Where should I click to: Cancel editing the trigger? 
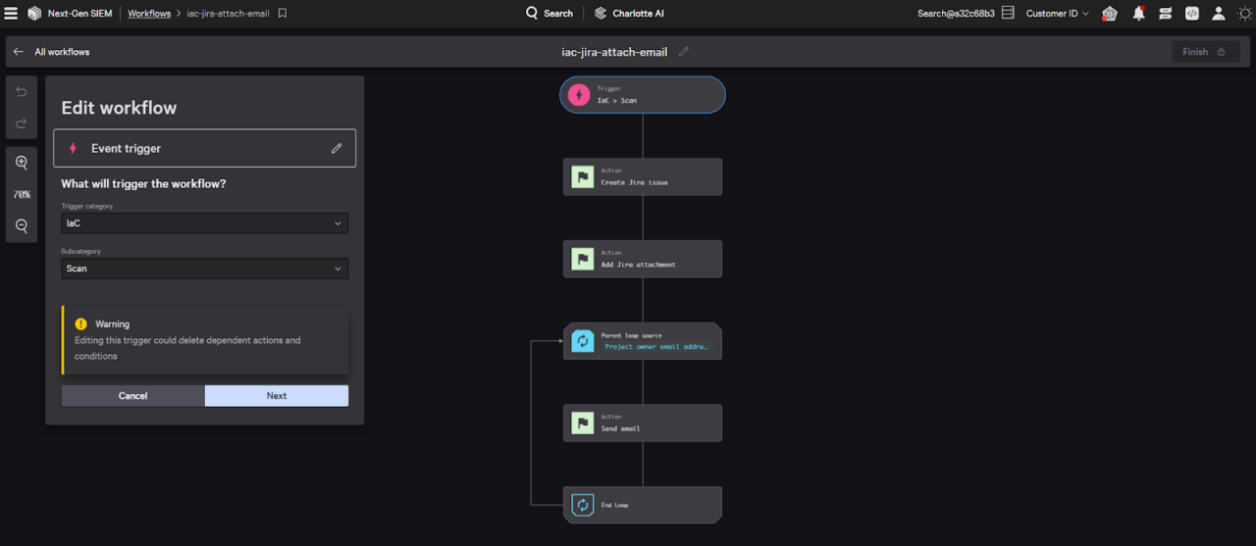(x=132, y=396)
